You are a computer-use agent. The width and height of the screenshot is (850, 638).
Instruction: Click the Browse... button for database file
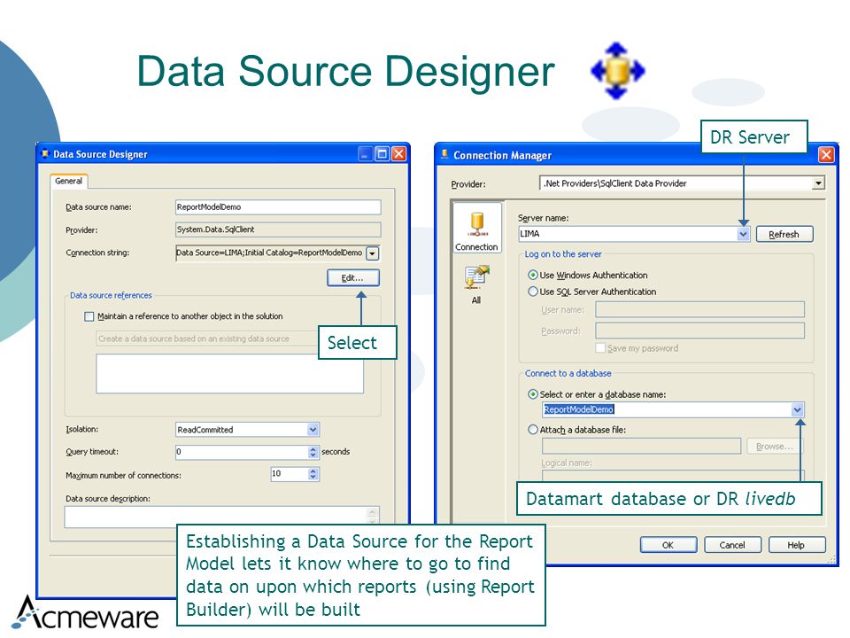774,447
